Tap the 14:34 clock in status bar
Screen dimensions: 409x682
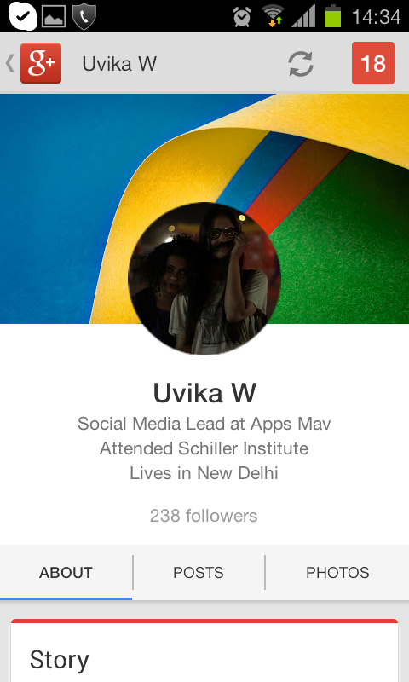click(x=376, y=17)
